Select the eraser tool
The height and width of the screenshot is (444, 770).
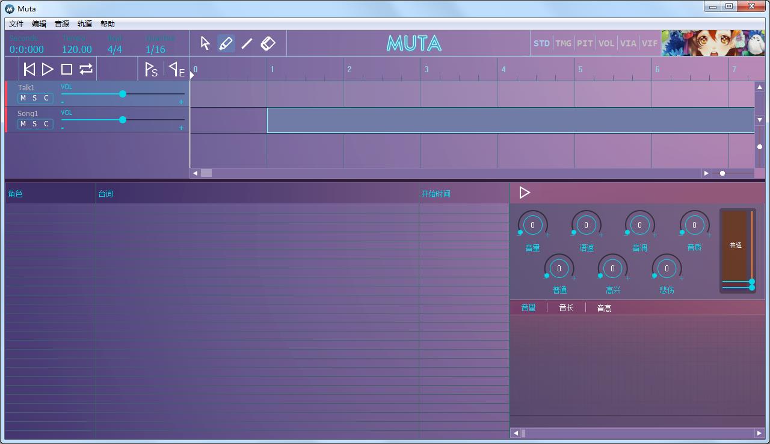pyautogui.click(x=268, y=43)
